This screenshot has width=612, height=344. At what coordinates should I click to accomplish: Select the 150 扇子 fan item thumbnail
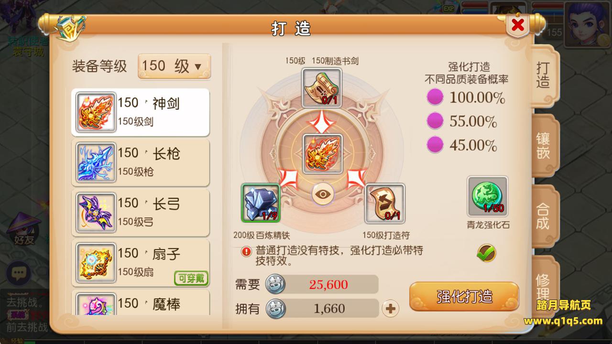click(x=96, y=263)
